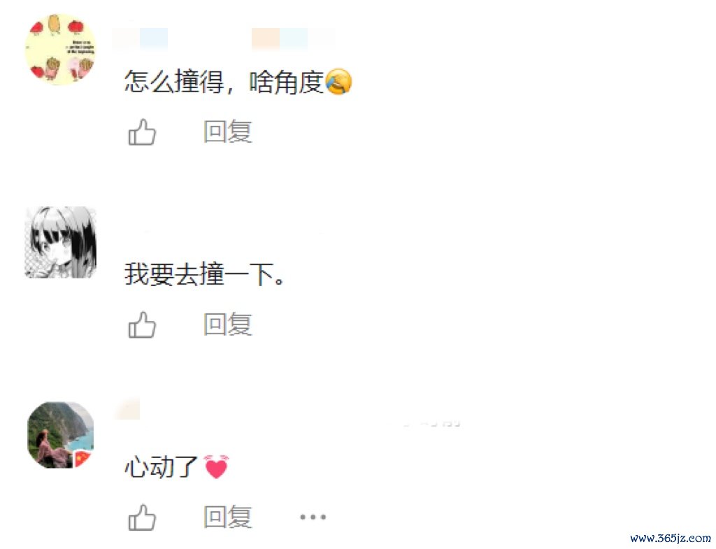Select the comment text "心动了"
This screenshot has width=716, height=549.
coord(161,467)
